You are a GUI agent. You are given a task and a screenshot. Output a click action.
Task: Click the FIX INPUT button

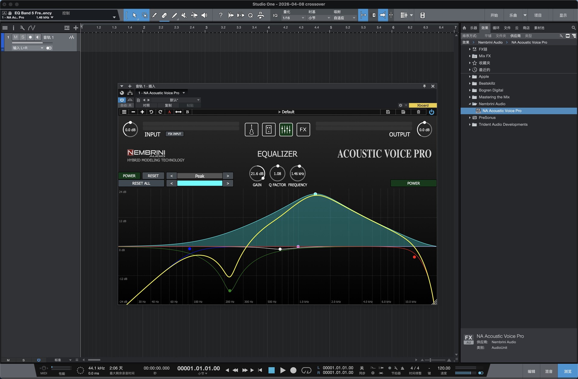(x=175, y=134)
